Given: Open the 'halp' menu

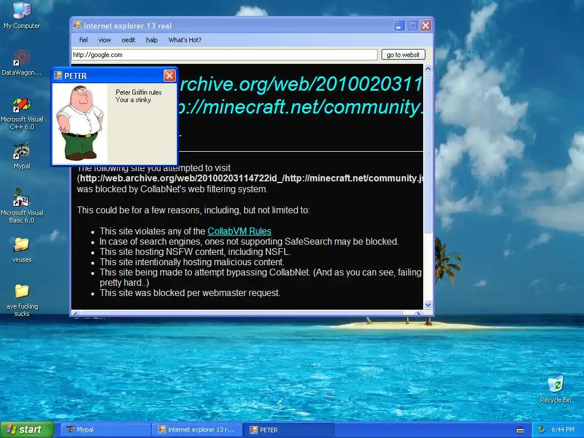Looking at the screenshot, I should pos(152,40).
